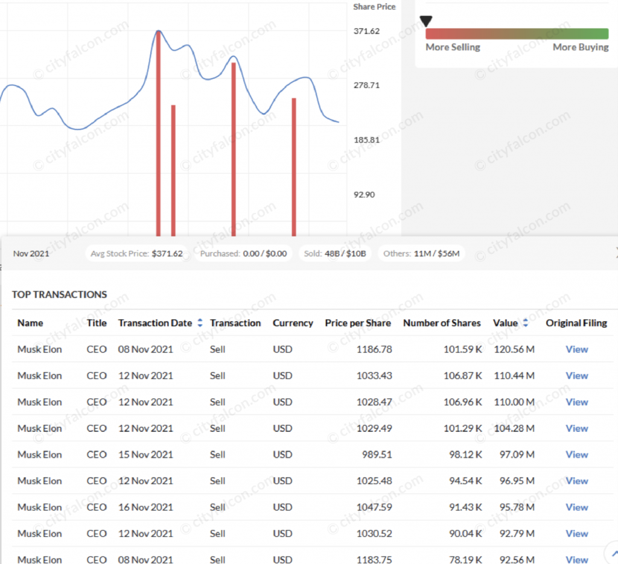The image size is (618, 564).
Task: Select Musk Elon in the first table row
Action: (39, 349)
